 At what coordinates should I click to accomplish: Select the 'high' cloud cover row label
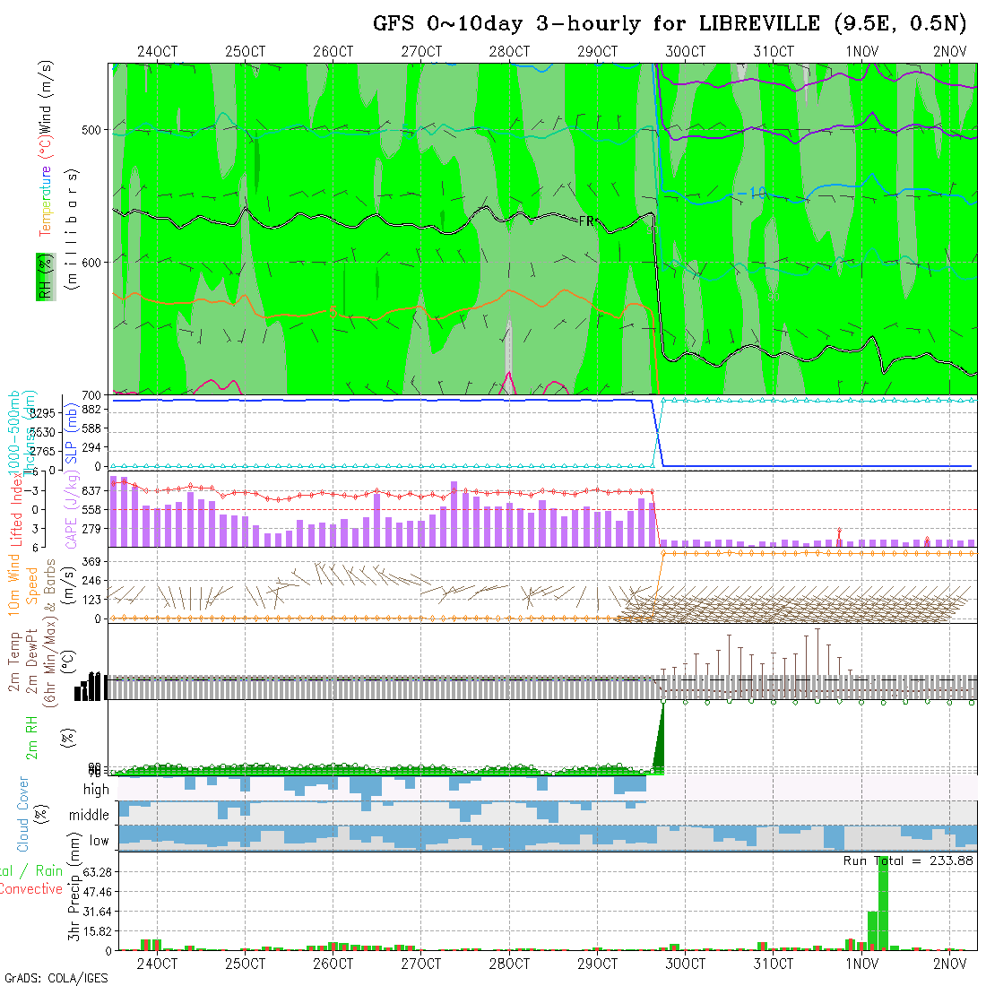pos(96,790)
